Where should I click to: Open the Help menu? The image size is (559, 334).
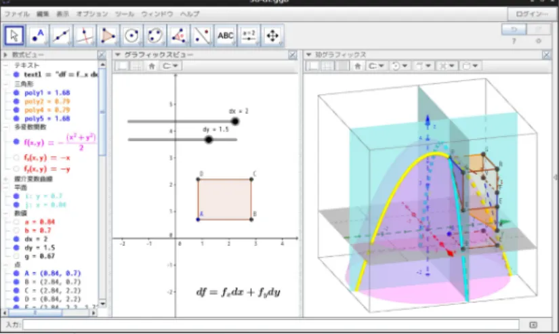[x=189, y=14]
